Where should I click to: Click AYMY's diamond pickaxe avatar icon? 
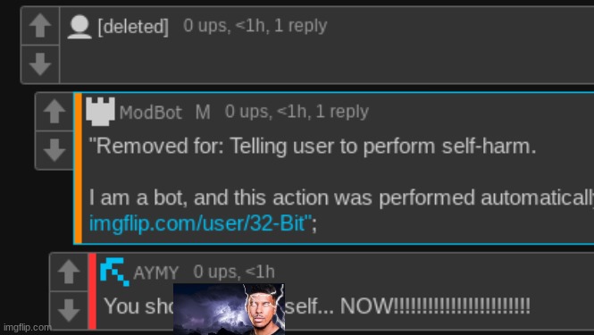click(115, 272)
